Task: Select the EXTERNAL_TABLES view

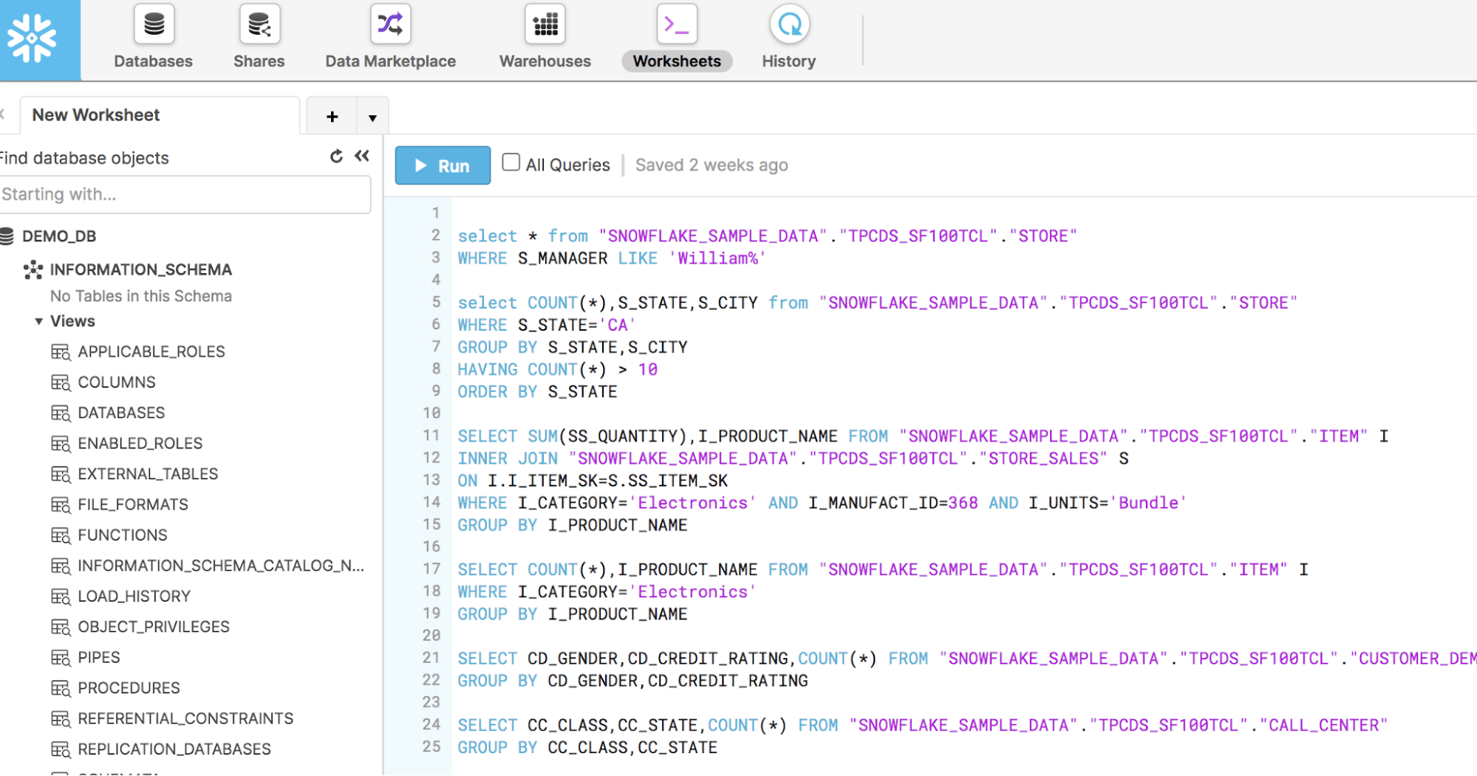Action: tap(148, 474)
